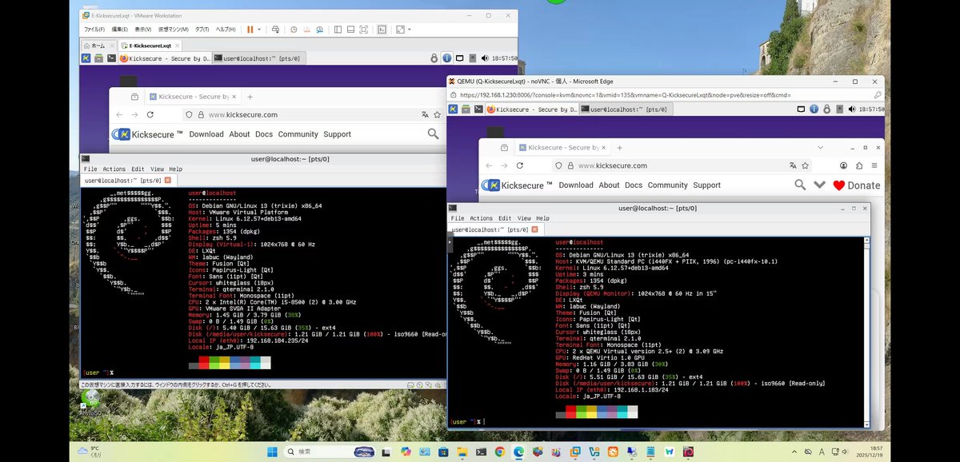The height and width of the screenshot is (462, 960).
Task: Open the 編集(E) menu in VMware Workstation
Action: pyautogui.click(x=119, y=30)
